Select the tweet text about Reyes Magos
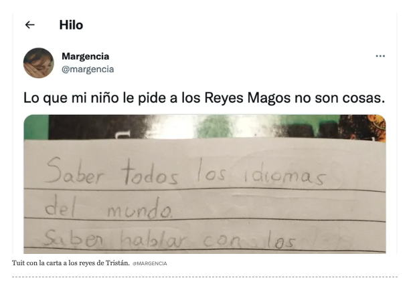 pos(204,98)
